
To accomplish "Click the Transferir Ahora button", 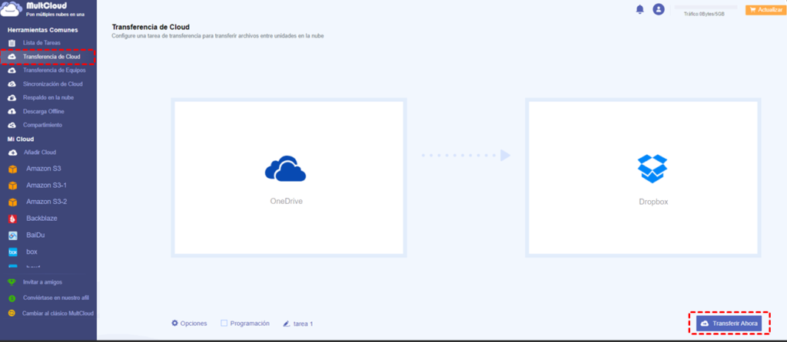I will pyautogui.click(x=729, y=324).
